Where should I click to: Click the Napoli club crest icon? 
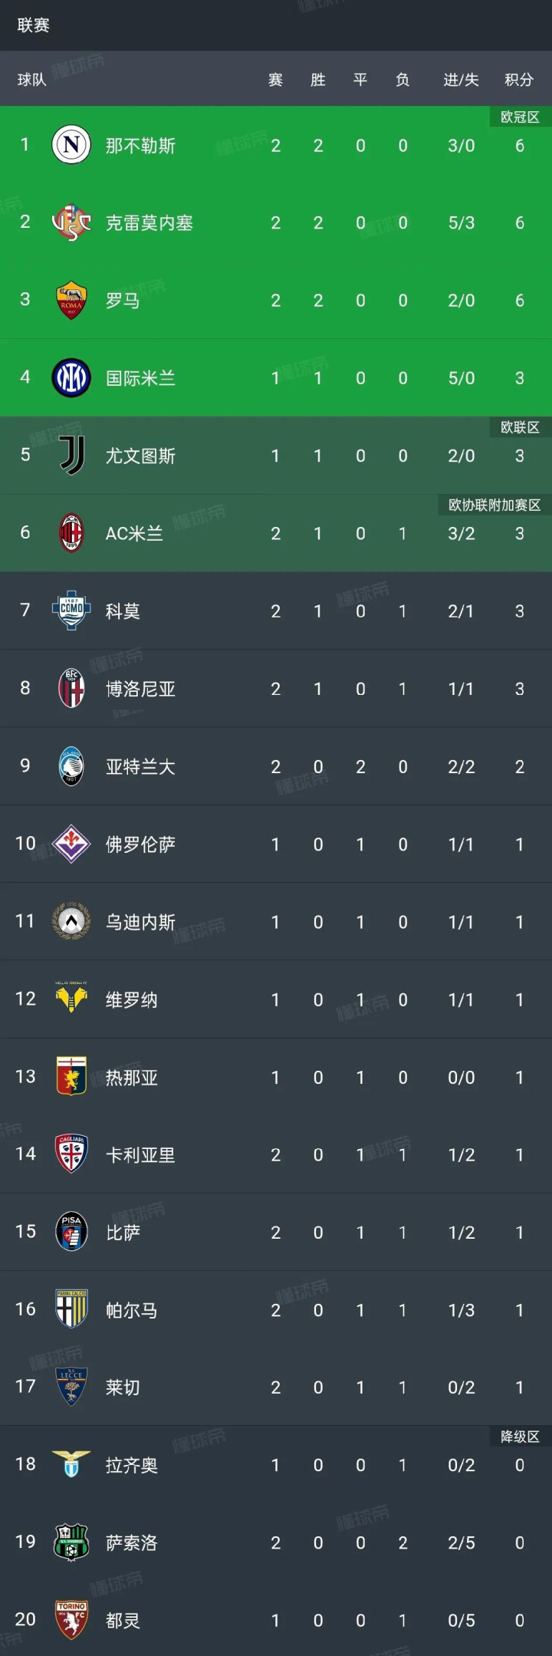[x=71, y=144]
